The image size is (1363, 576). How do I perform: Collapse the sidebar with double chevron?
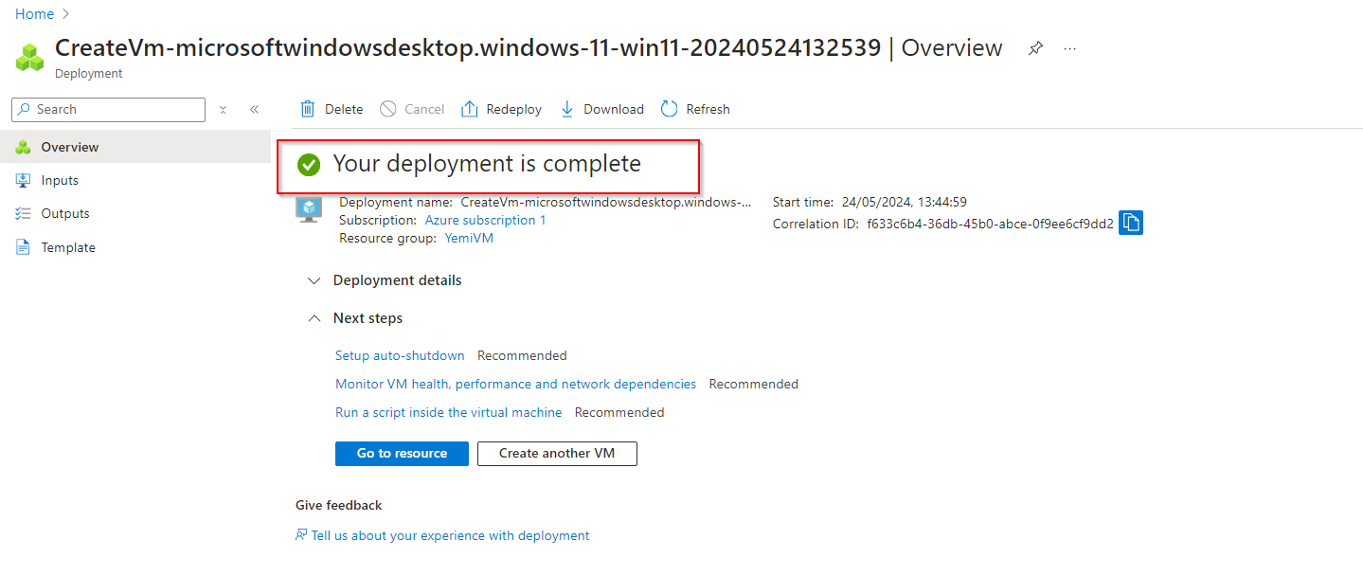click(x=254, y=110)
